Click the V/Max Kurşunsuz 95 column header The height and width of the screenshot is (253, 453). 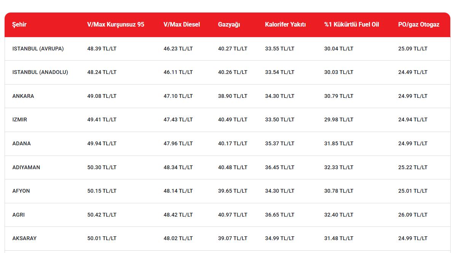[116, 24]
